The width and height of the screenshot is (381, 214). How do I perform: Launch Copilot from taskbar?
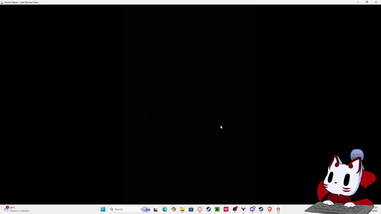click(174, 209)
